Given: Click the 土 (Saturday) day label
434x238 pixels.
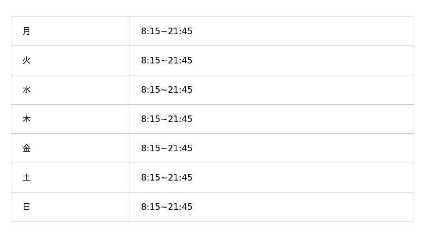Looking at the screenshot, I should (x=27, y=178).
